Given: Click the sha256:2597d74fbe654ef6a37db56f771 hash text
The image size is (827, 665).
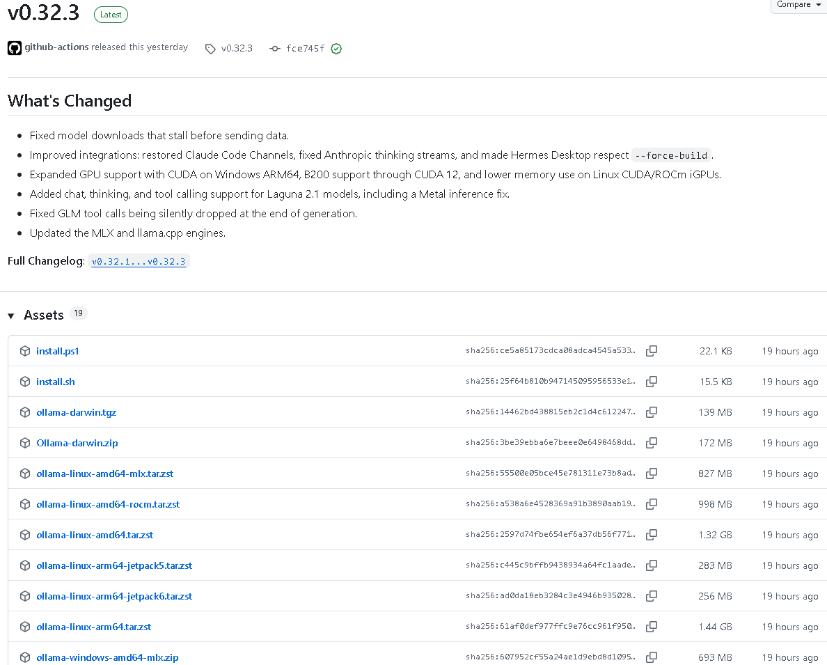Looking at the screenshot, I should (x=551, y=534).
